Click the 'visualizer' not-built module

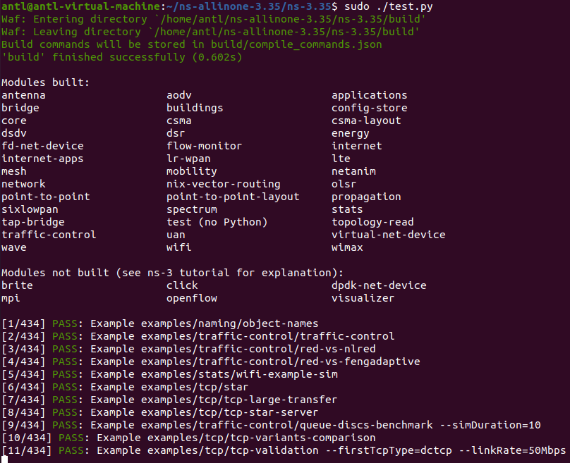pos(363,298)
